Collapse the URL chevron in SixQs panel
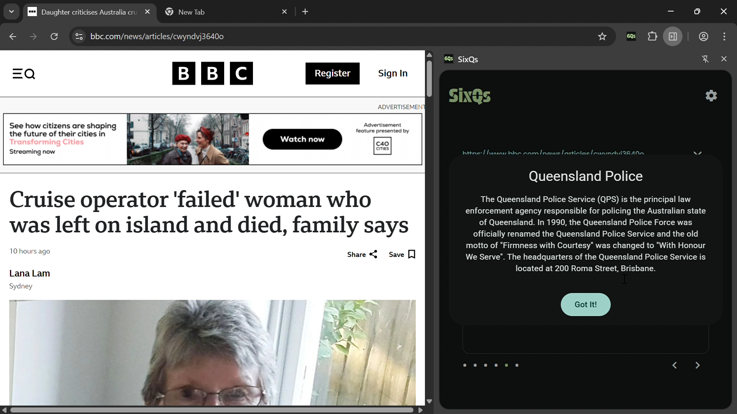Screen dimensions: 737x414 697,153
